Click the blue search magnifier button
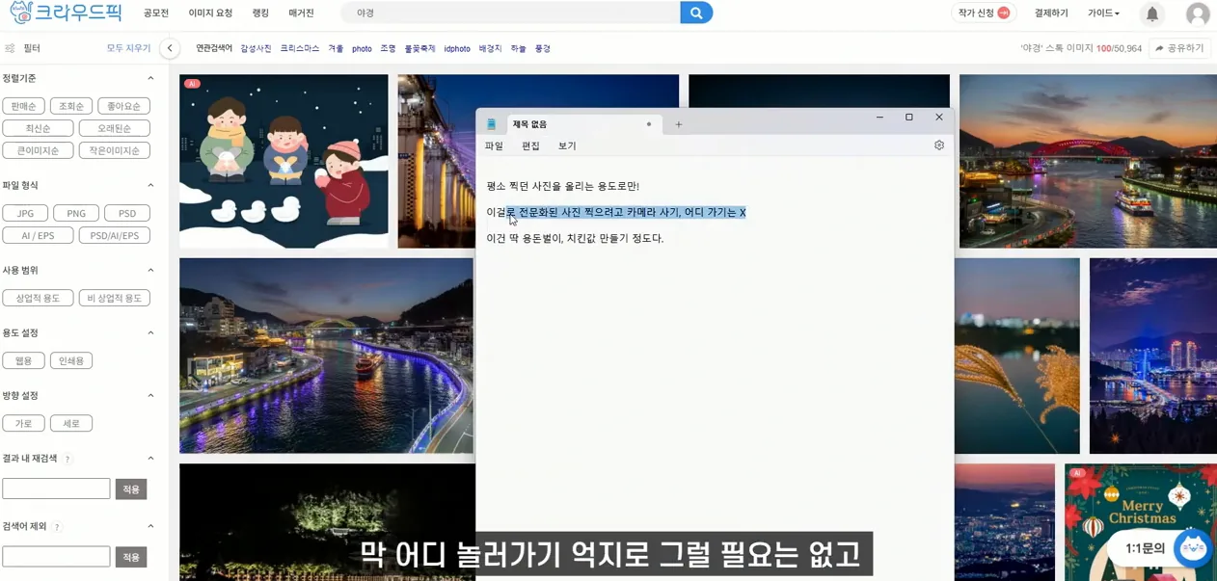This screenshot has height=581, width=1217. pos(696,13)
